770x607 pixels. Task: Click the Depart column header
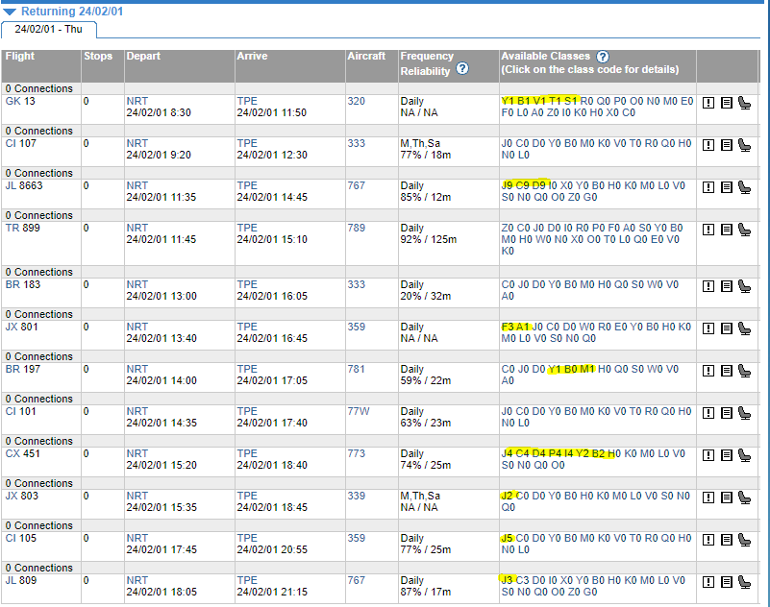point(143,56)
